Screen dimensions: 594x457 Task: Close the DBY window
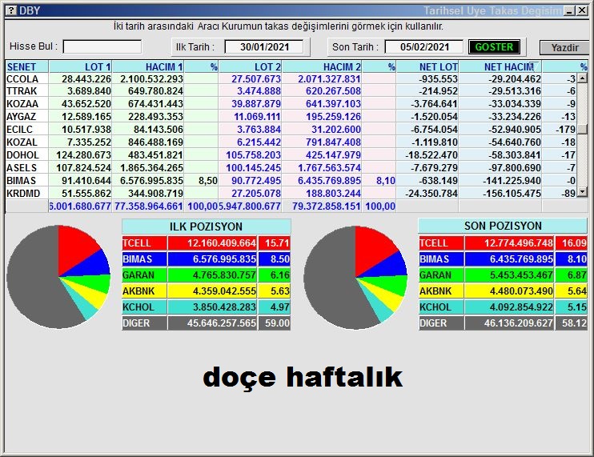(x=582, y=10)
